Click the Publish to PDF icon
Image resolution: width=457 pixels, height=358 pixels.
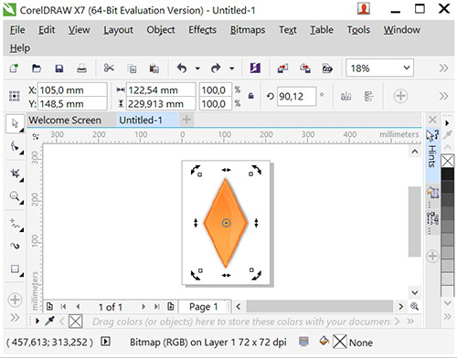point(327,68)
